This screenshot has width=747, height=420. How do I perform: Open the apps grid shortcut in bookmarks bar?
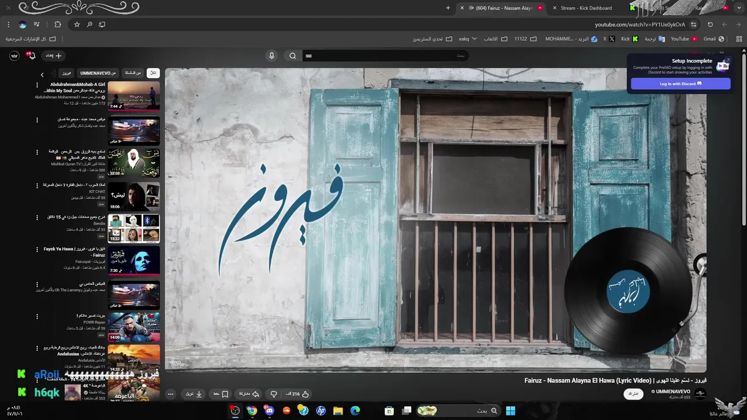[738, 39]
